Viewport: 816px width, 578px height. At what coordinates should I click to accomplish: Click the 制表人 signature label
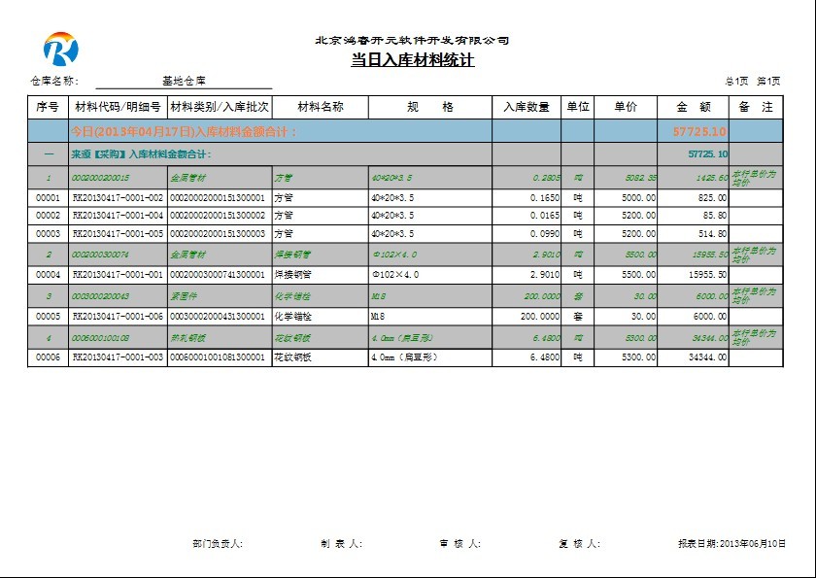[341, 544]
